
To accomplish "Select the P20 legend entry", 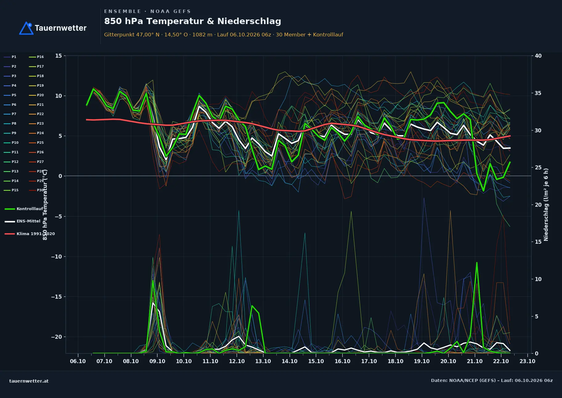I will [36, 95].
